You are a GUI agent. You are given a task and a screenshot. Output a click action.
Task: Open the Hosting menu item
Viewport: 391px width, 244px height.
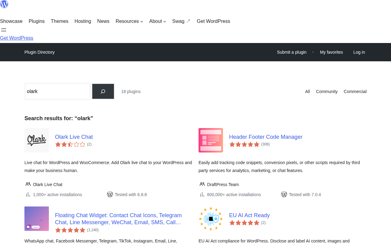tap(83, 21)
